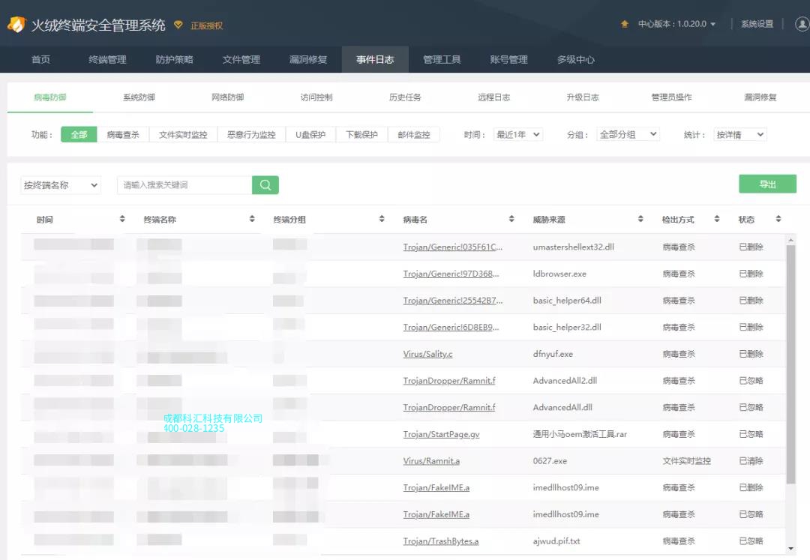The height and width of the screenshot is (560, 810).
Task: Click the search keyword input field
Action: 184,185
